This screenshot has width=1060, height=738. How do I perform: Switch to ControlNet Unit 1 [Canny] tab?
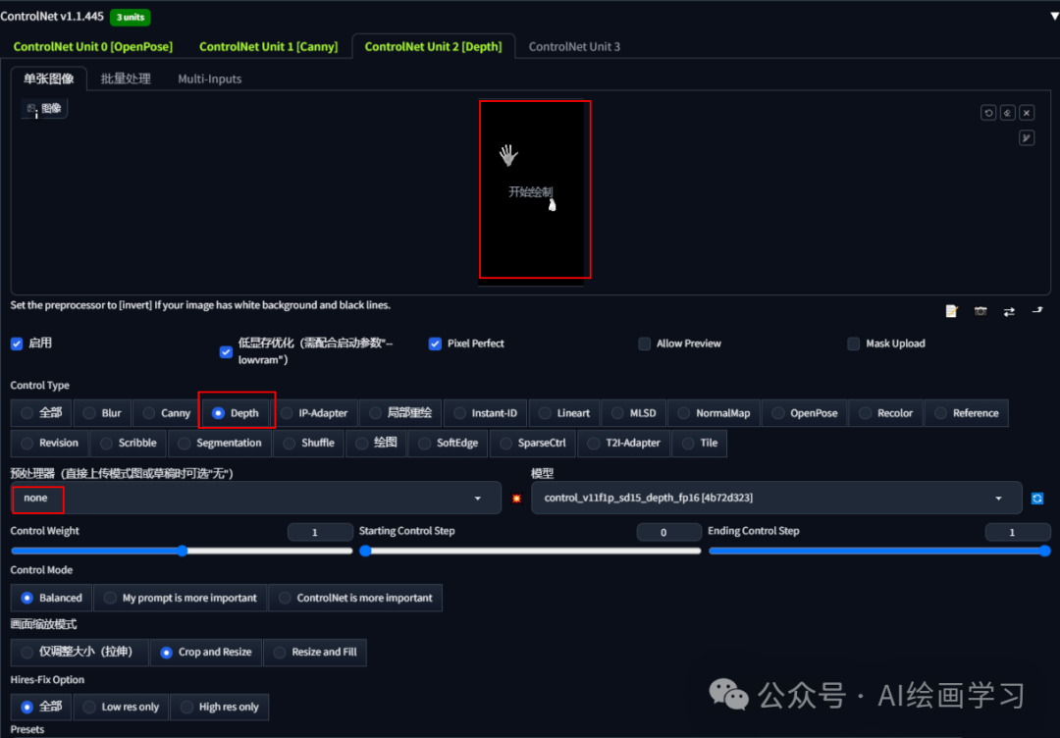click(268, 47)
